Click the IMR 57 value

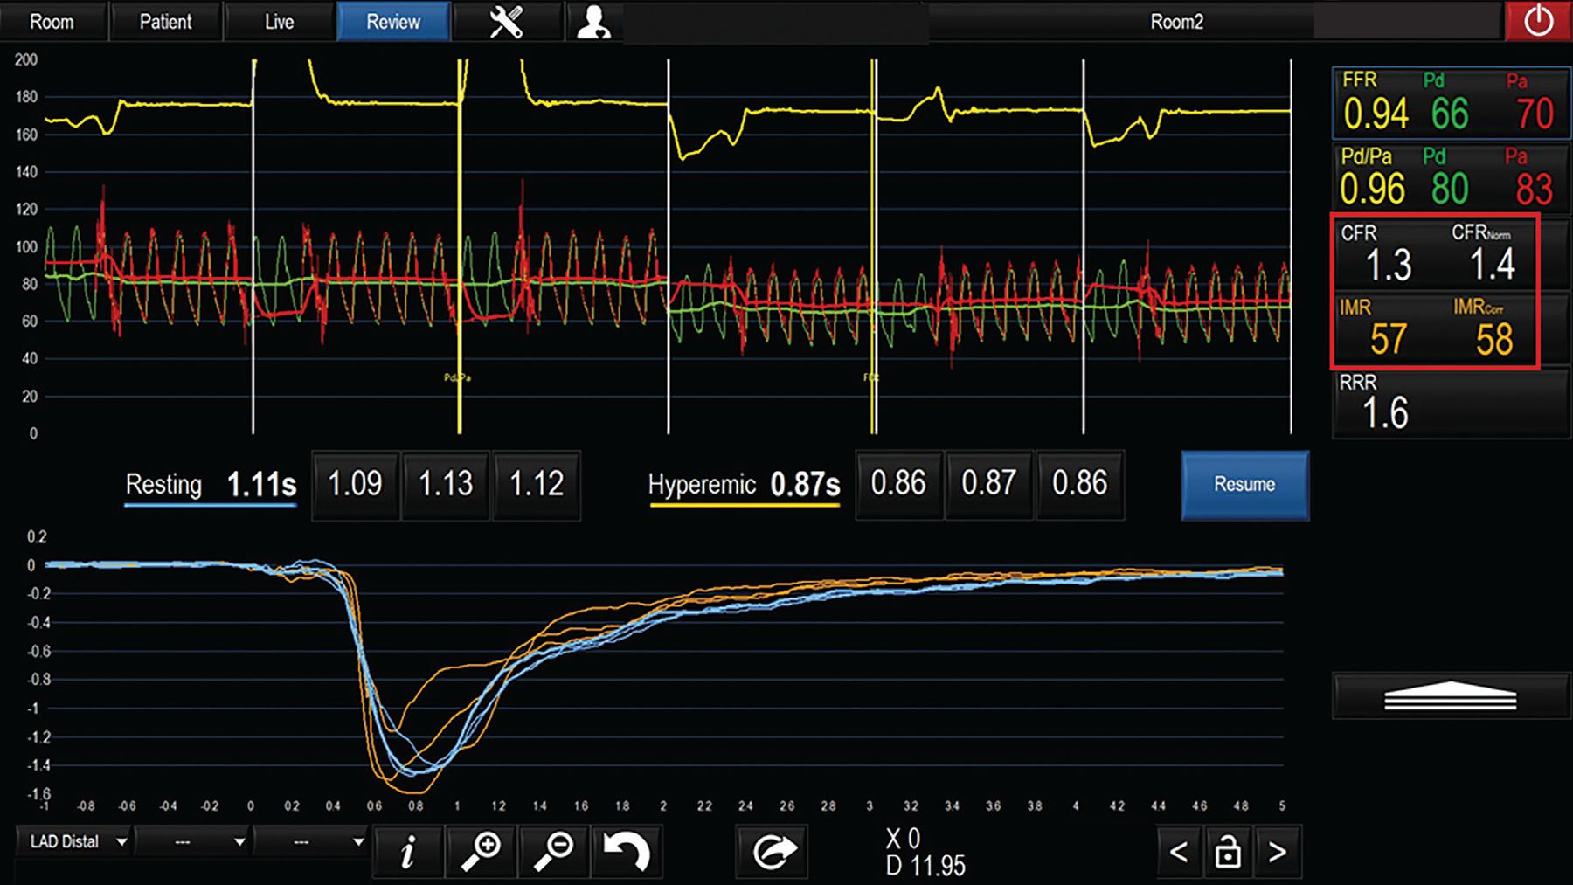pos(1388,340)
